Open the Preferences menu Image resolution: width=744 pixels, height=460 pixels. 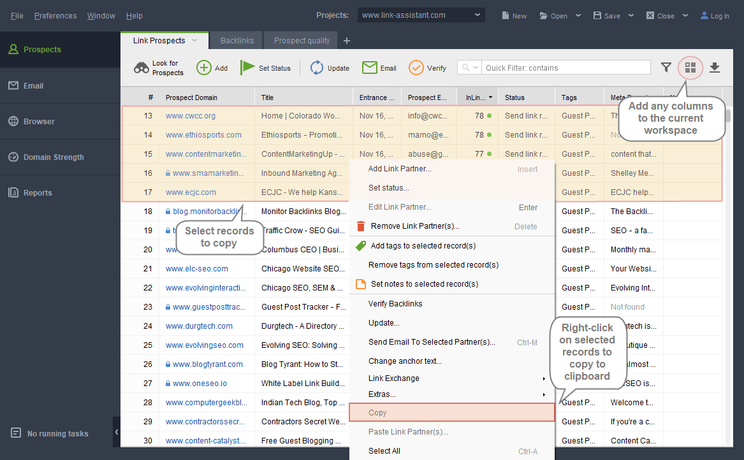(x=55, y=16)
